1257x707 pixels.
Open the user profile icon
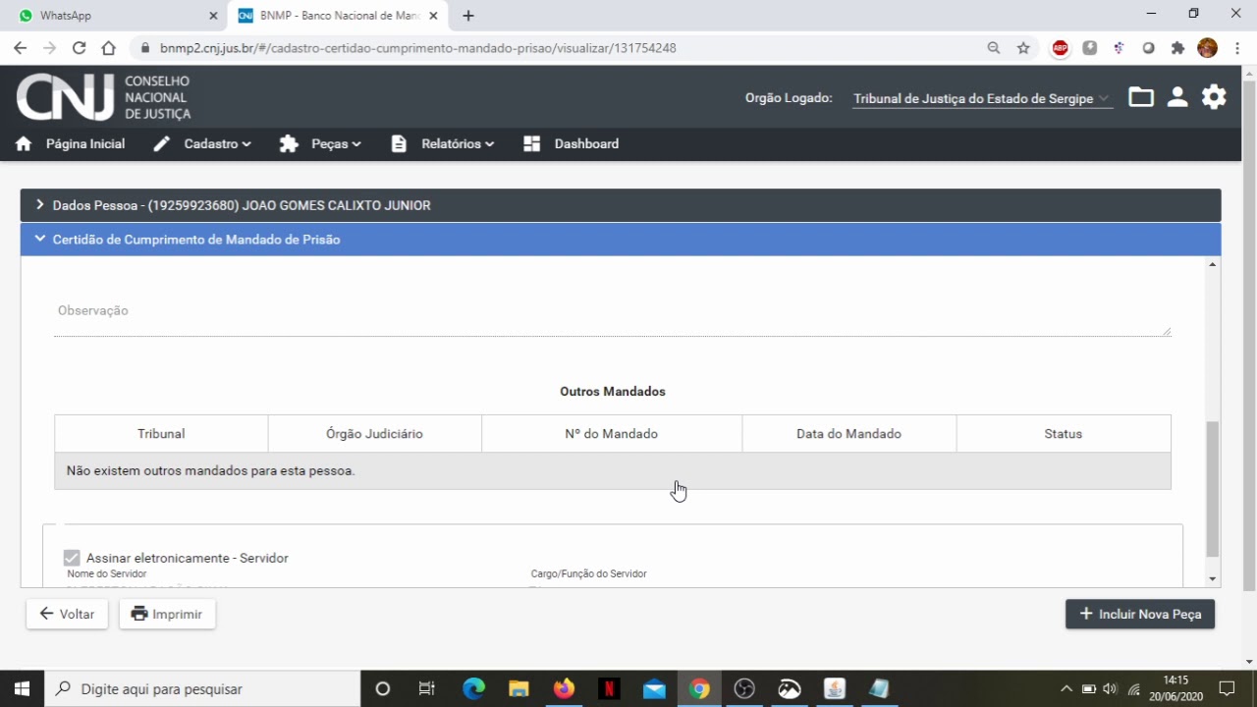[1177, 97]
